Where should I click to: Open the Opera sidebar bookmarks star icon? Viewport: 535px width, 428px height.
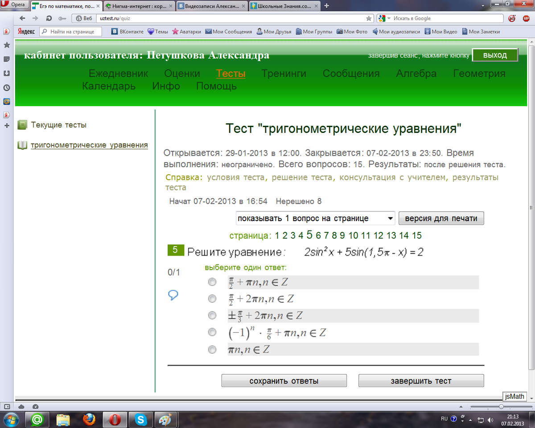pos(7,45)
